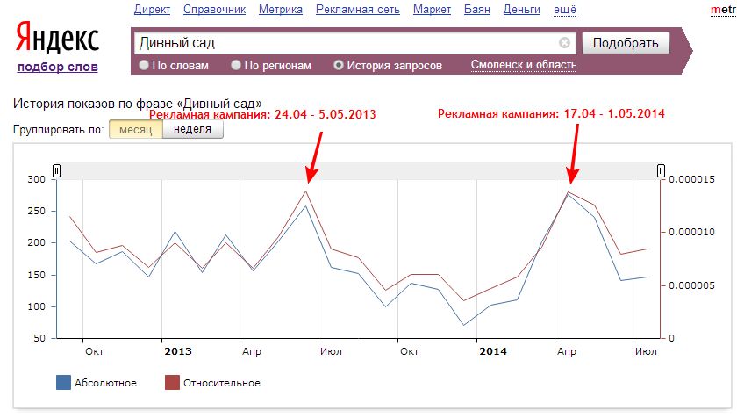The image size is (737, 418).
Task: Open the Справочник link
Action: 214,10
